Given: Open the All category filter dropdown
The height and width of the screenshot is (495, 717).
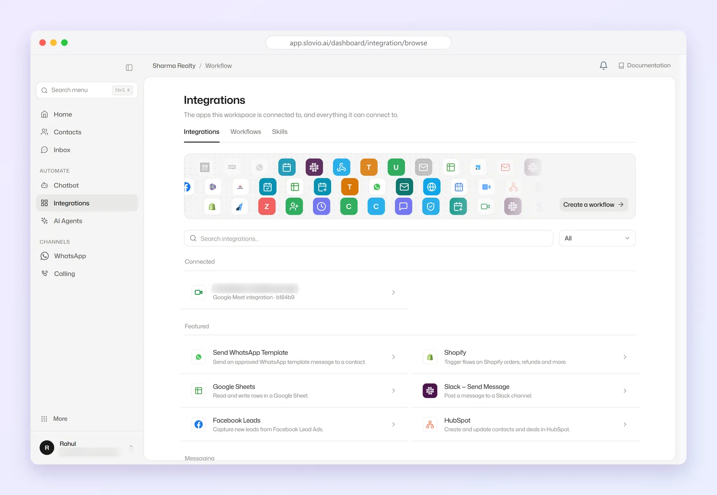Looking at the screenshot, I should [597, 238].
